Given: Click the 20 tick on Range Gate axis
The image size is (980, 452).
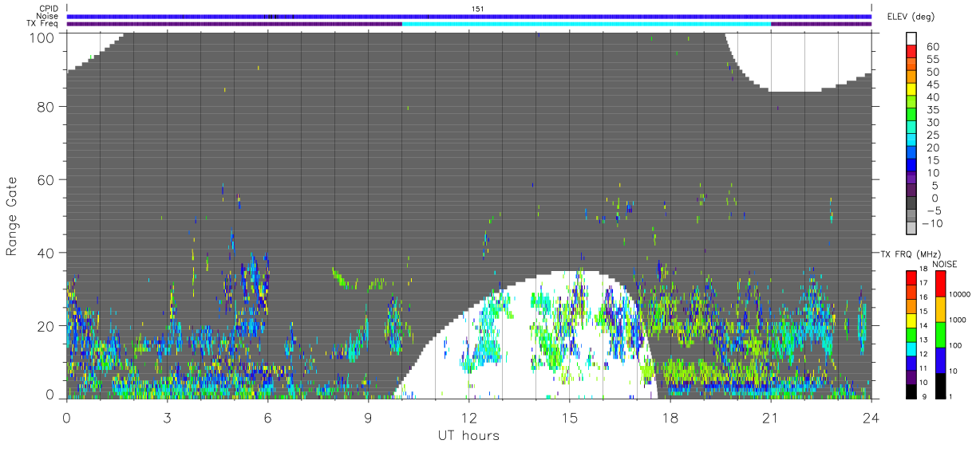Looking at the screenshot, I should click(47, 326).
